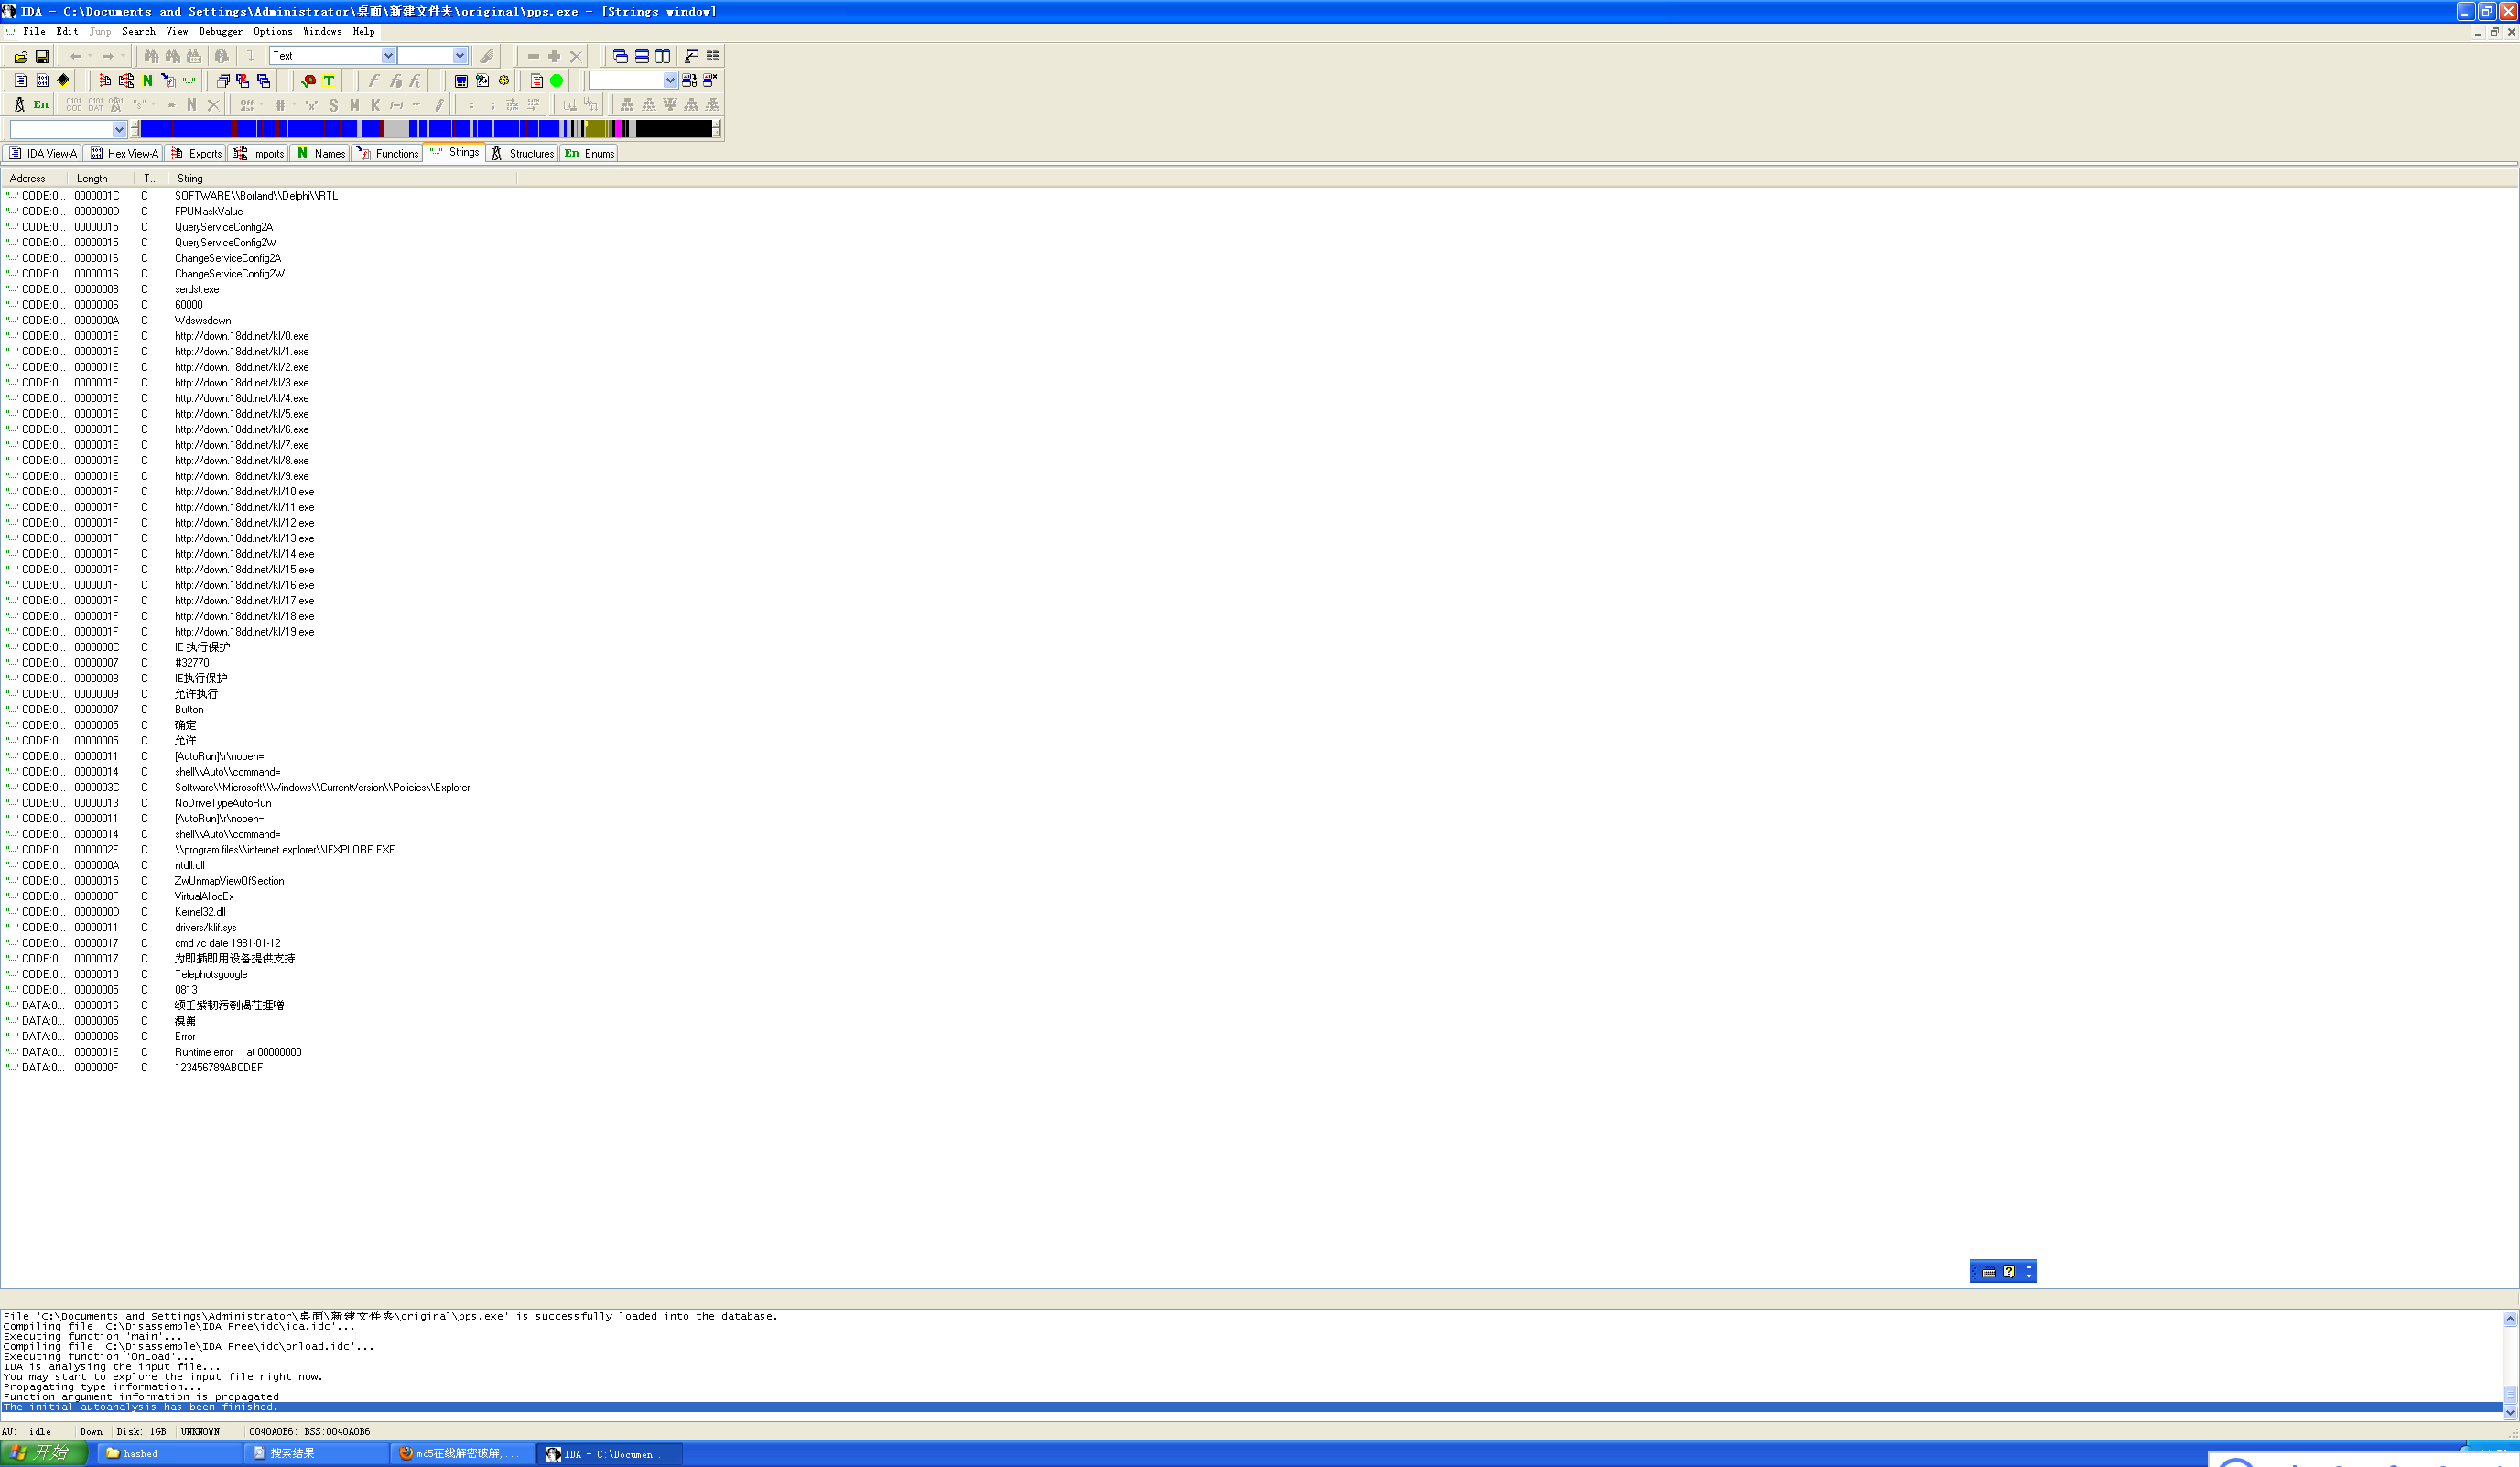Switch to the Functions tab

click(388, 153)
